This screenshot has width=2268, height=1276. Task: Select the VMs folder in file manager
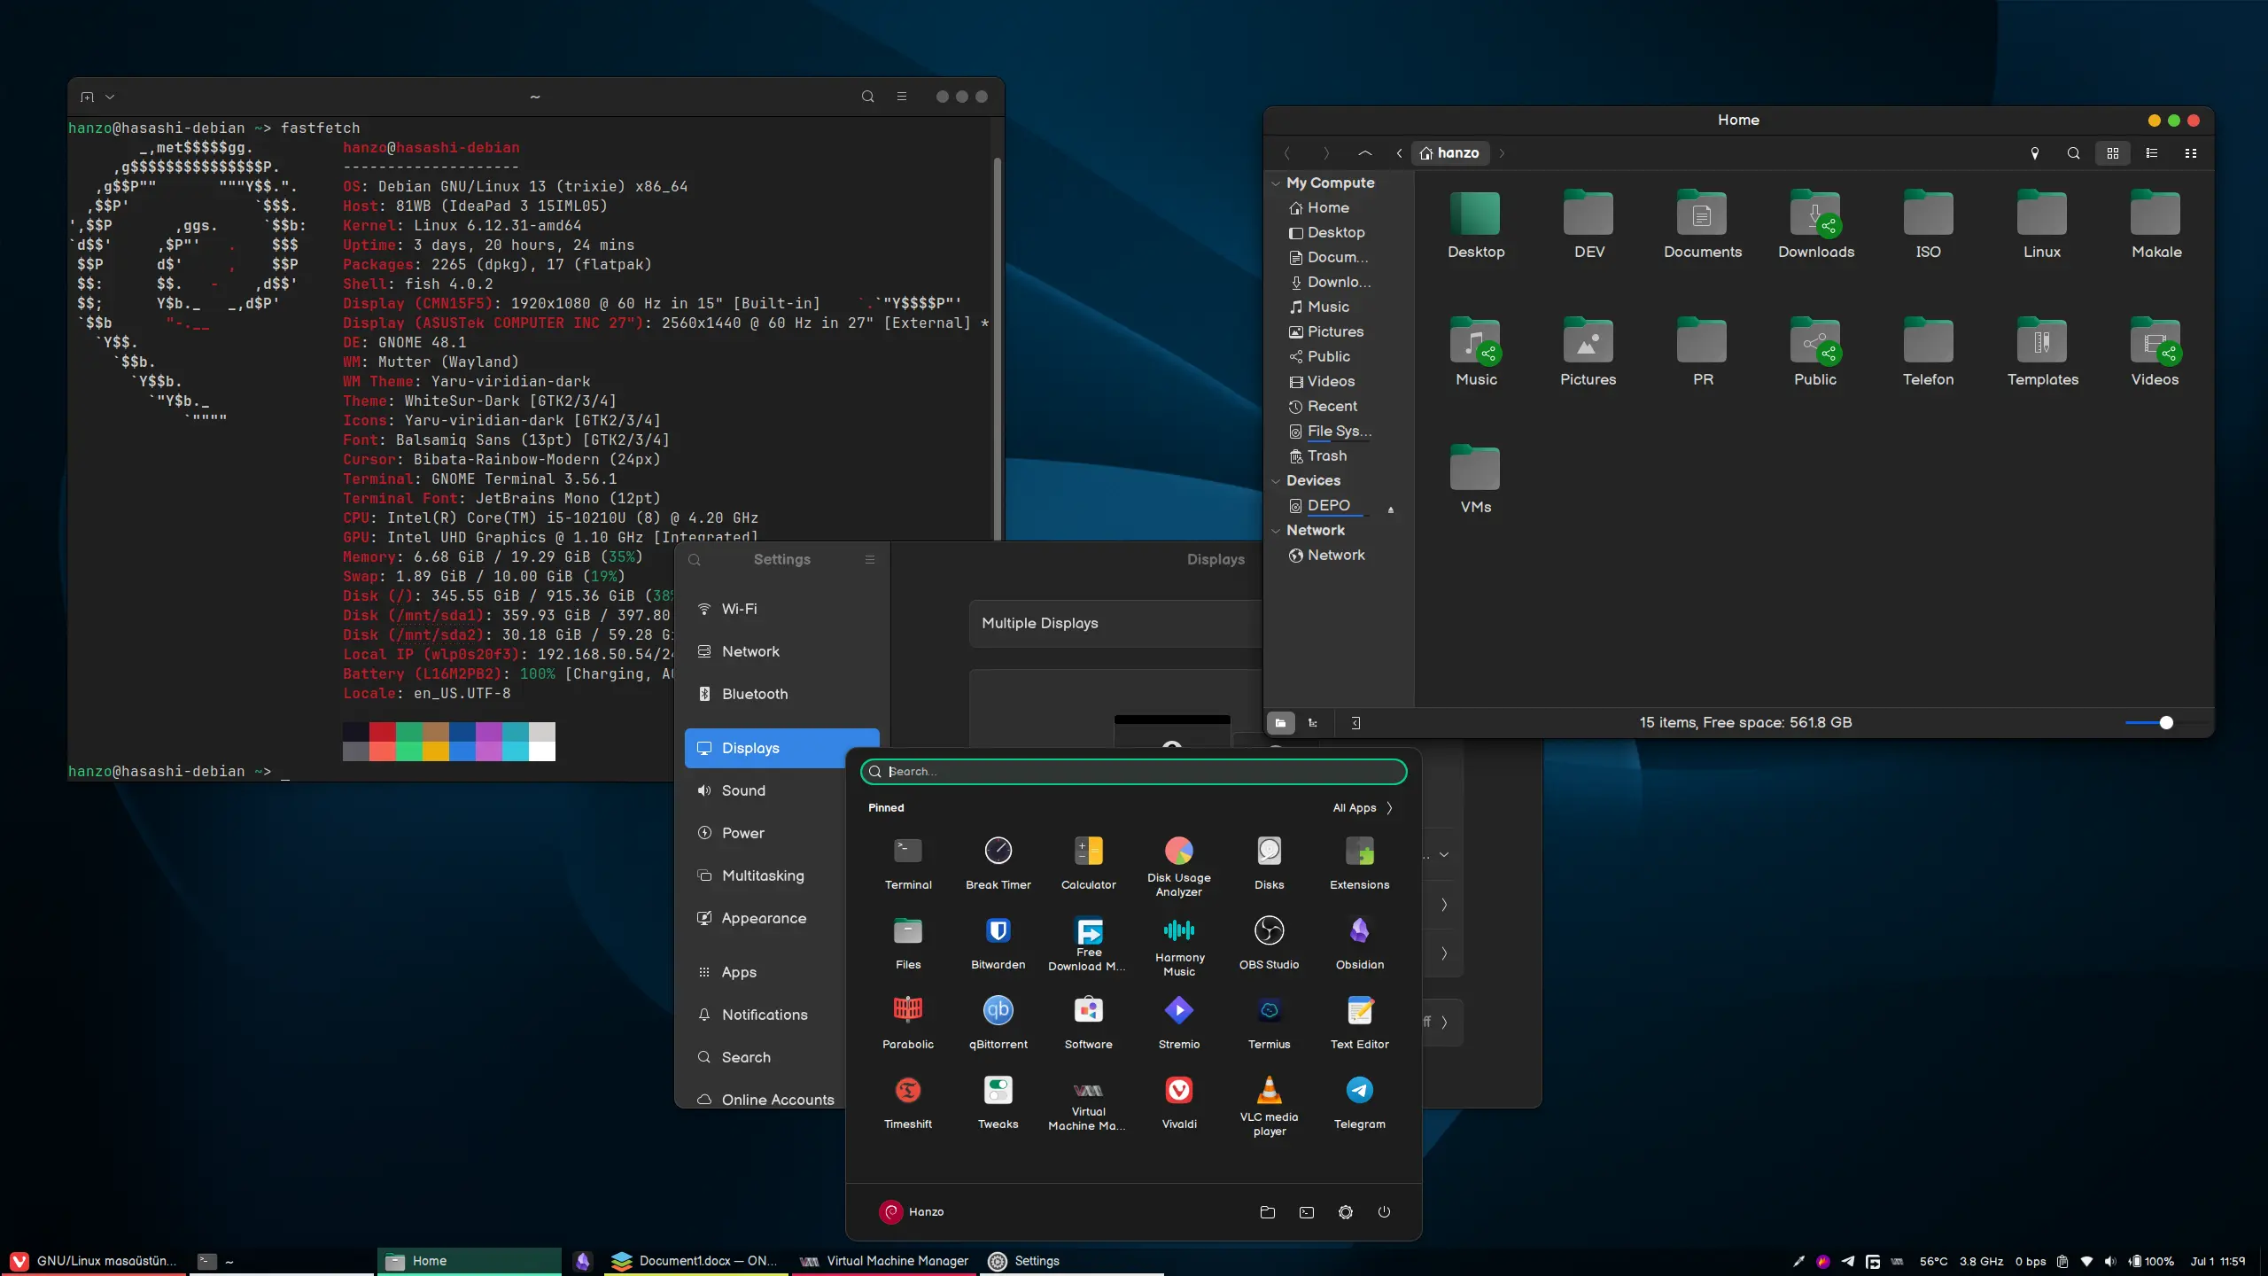1475,480
